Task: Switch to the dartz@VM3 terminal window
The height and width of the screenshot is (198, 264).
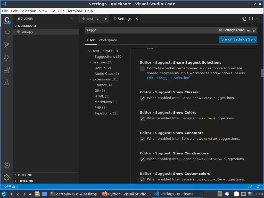Action: 74,194
